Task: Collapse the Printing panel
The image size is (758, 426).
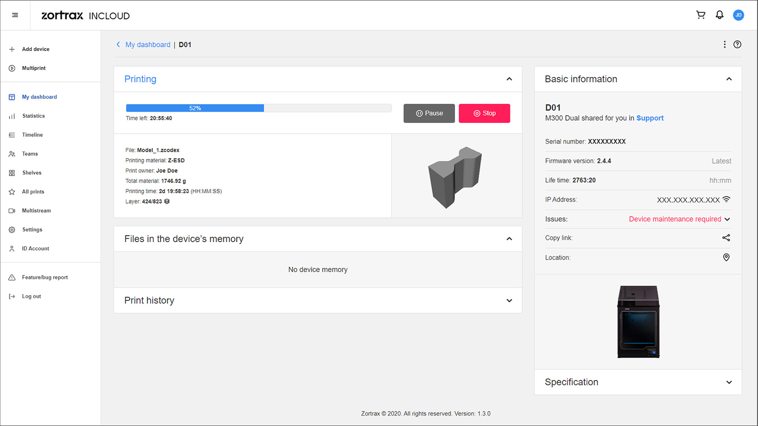Action: pos(509,79)
